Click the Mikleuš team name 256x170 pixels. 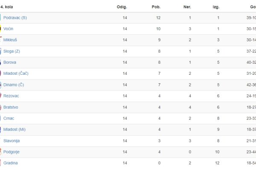[x=10, y=40]
